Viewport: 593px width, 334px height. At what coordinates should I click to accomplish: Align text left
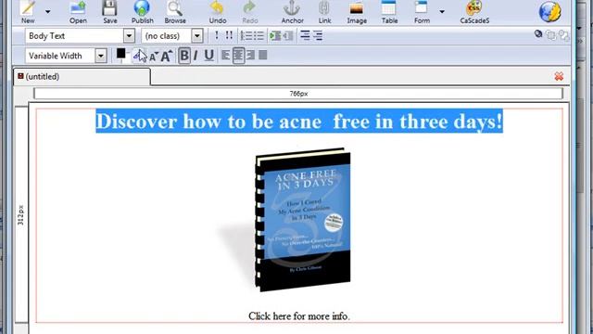point(225,56)
